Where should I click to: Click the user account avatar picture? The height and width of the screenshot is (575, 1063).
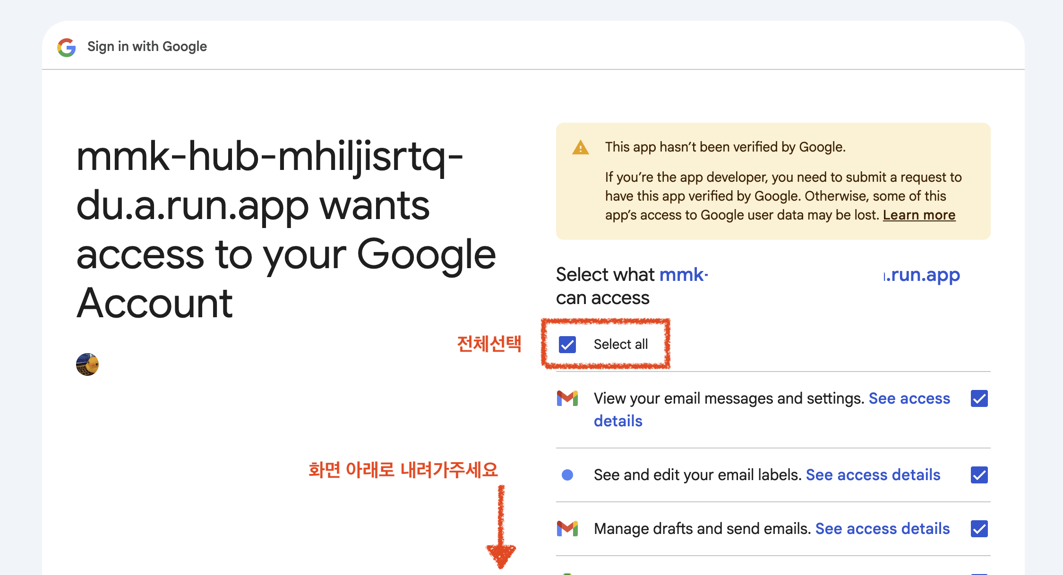(87, 364)
